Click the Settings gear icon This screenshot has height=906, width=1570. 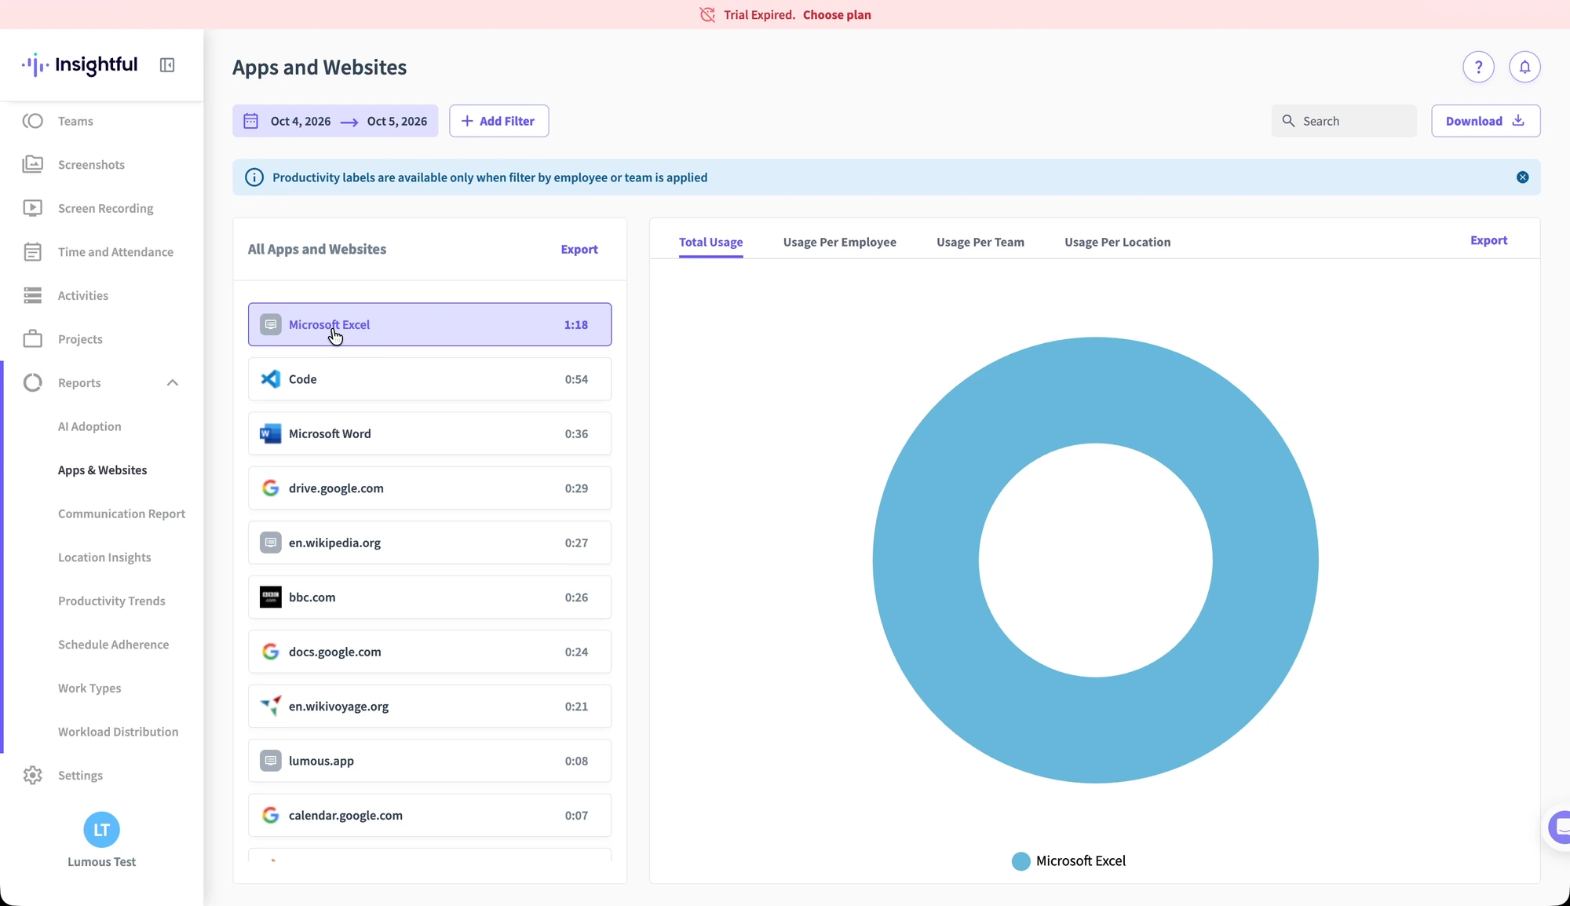32,775
